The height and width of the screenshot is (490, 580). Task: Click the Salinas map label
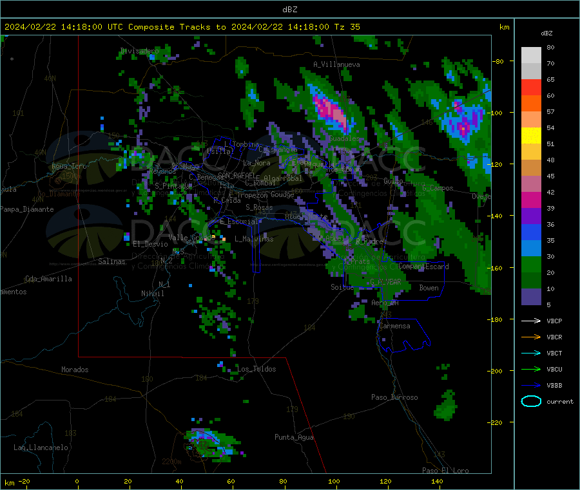tap(111, 261)
